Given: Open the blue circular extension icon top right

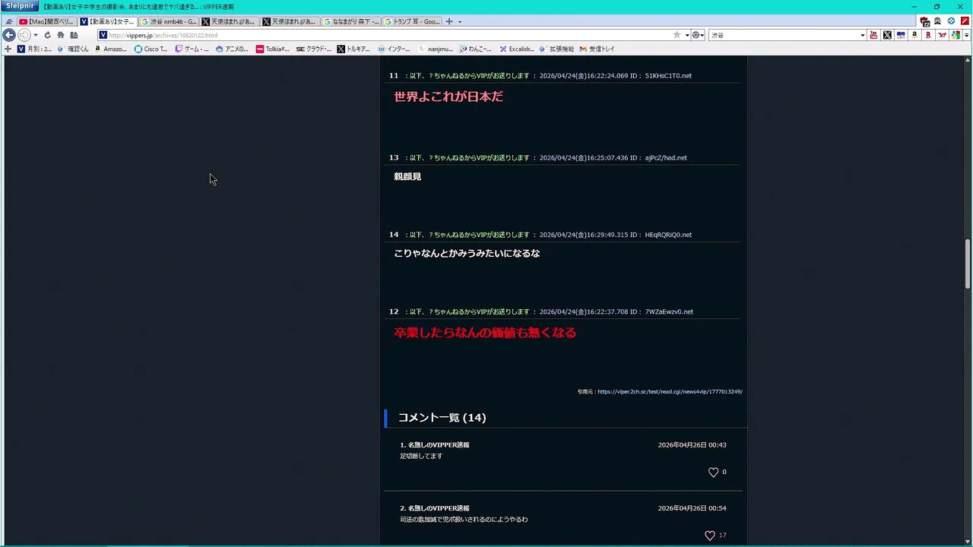Looking at the screenshot, I should click(x=951, y=21).
